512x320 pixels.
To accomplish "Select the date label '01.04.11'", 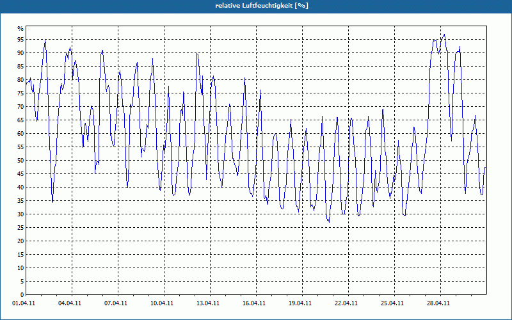I will coord(24,303).
